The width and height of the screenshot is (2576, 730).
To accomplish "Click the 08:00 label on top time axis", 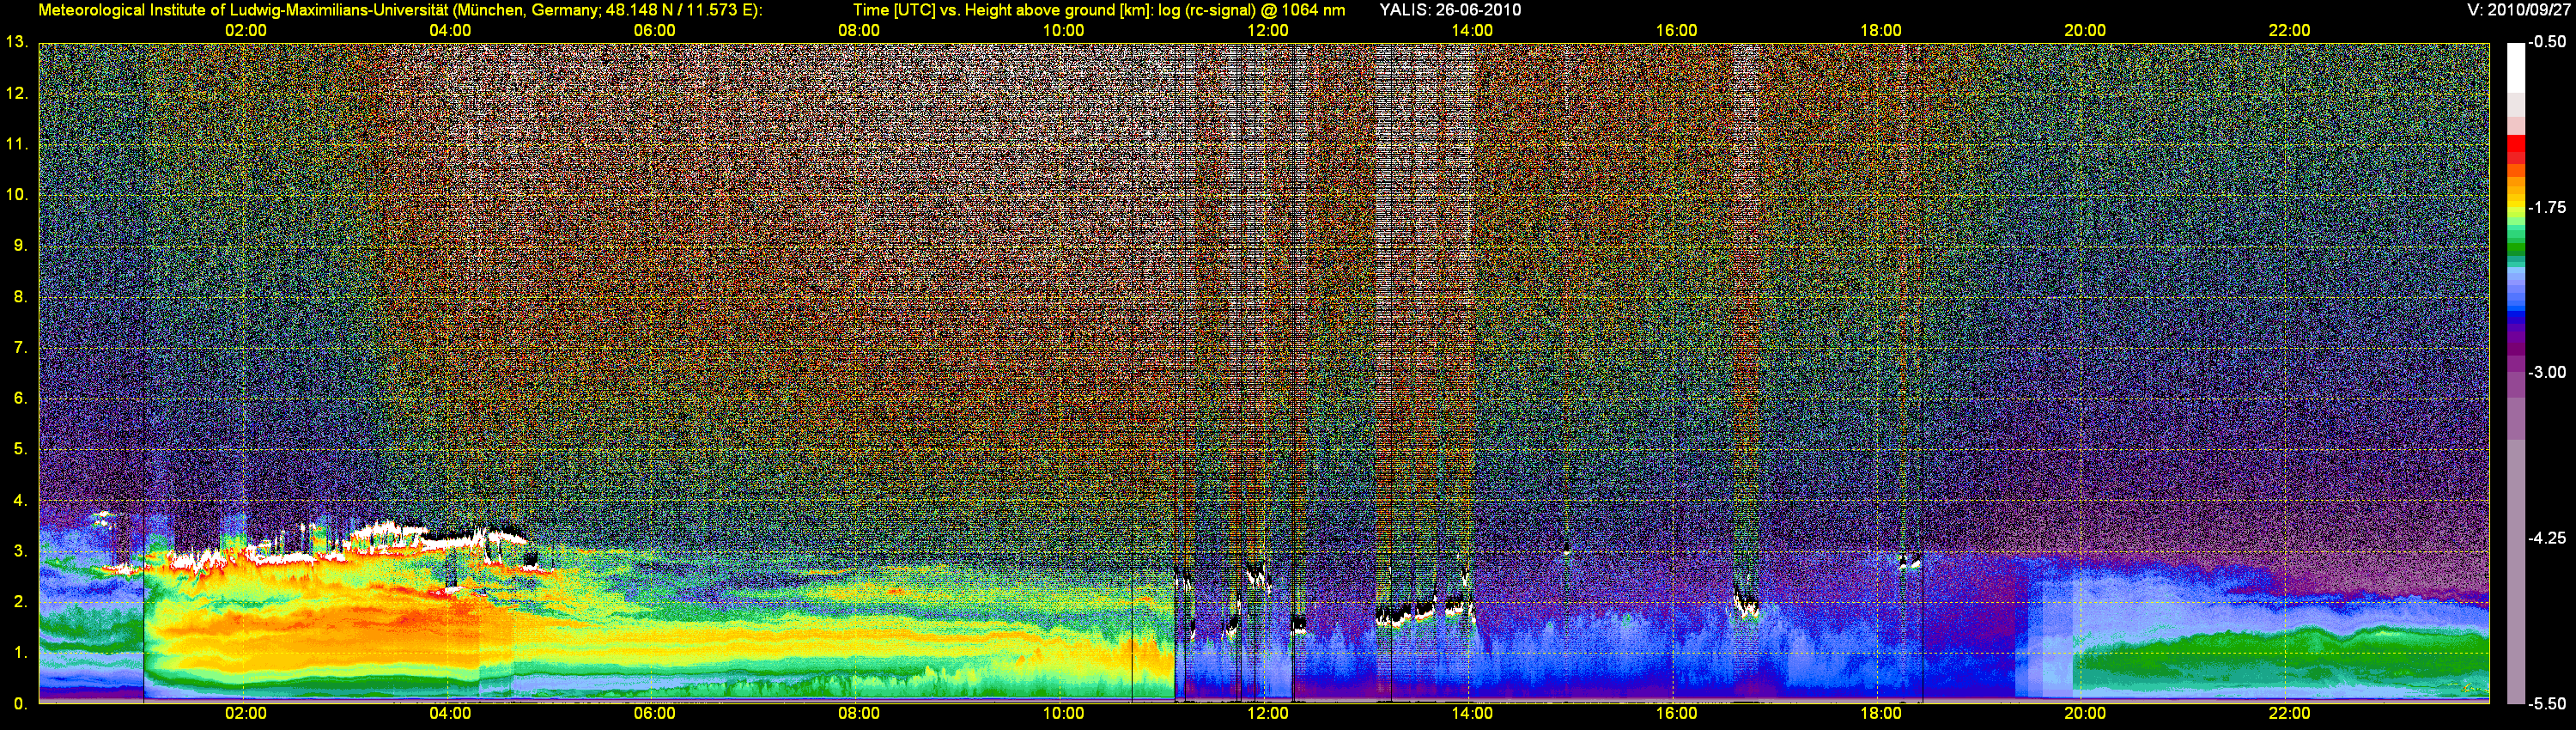I will tap(859, 31).
